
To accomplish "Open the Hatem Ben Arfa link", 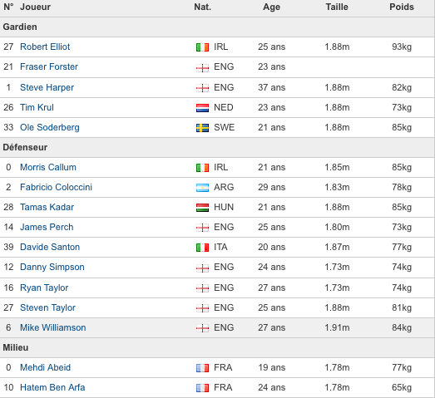I will click(x=52, y=387).
